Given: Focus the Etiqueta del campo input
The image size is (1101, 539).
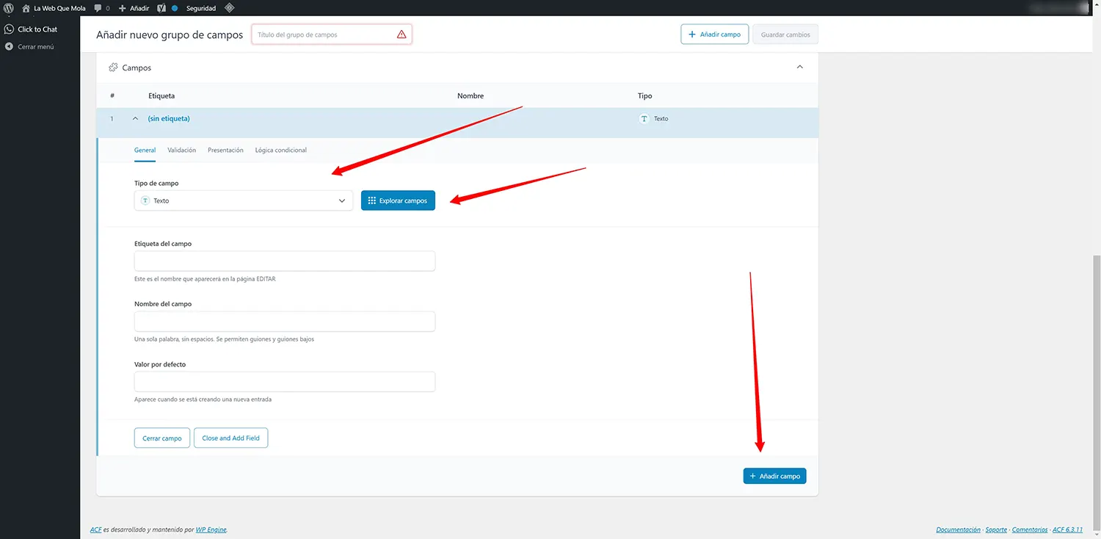Looking at the screenshot, I should (x=284, y=261).
